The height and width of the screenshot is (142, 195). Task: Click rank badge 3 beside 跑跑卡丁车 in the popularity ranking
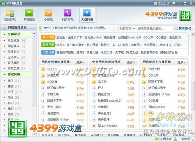144,82
